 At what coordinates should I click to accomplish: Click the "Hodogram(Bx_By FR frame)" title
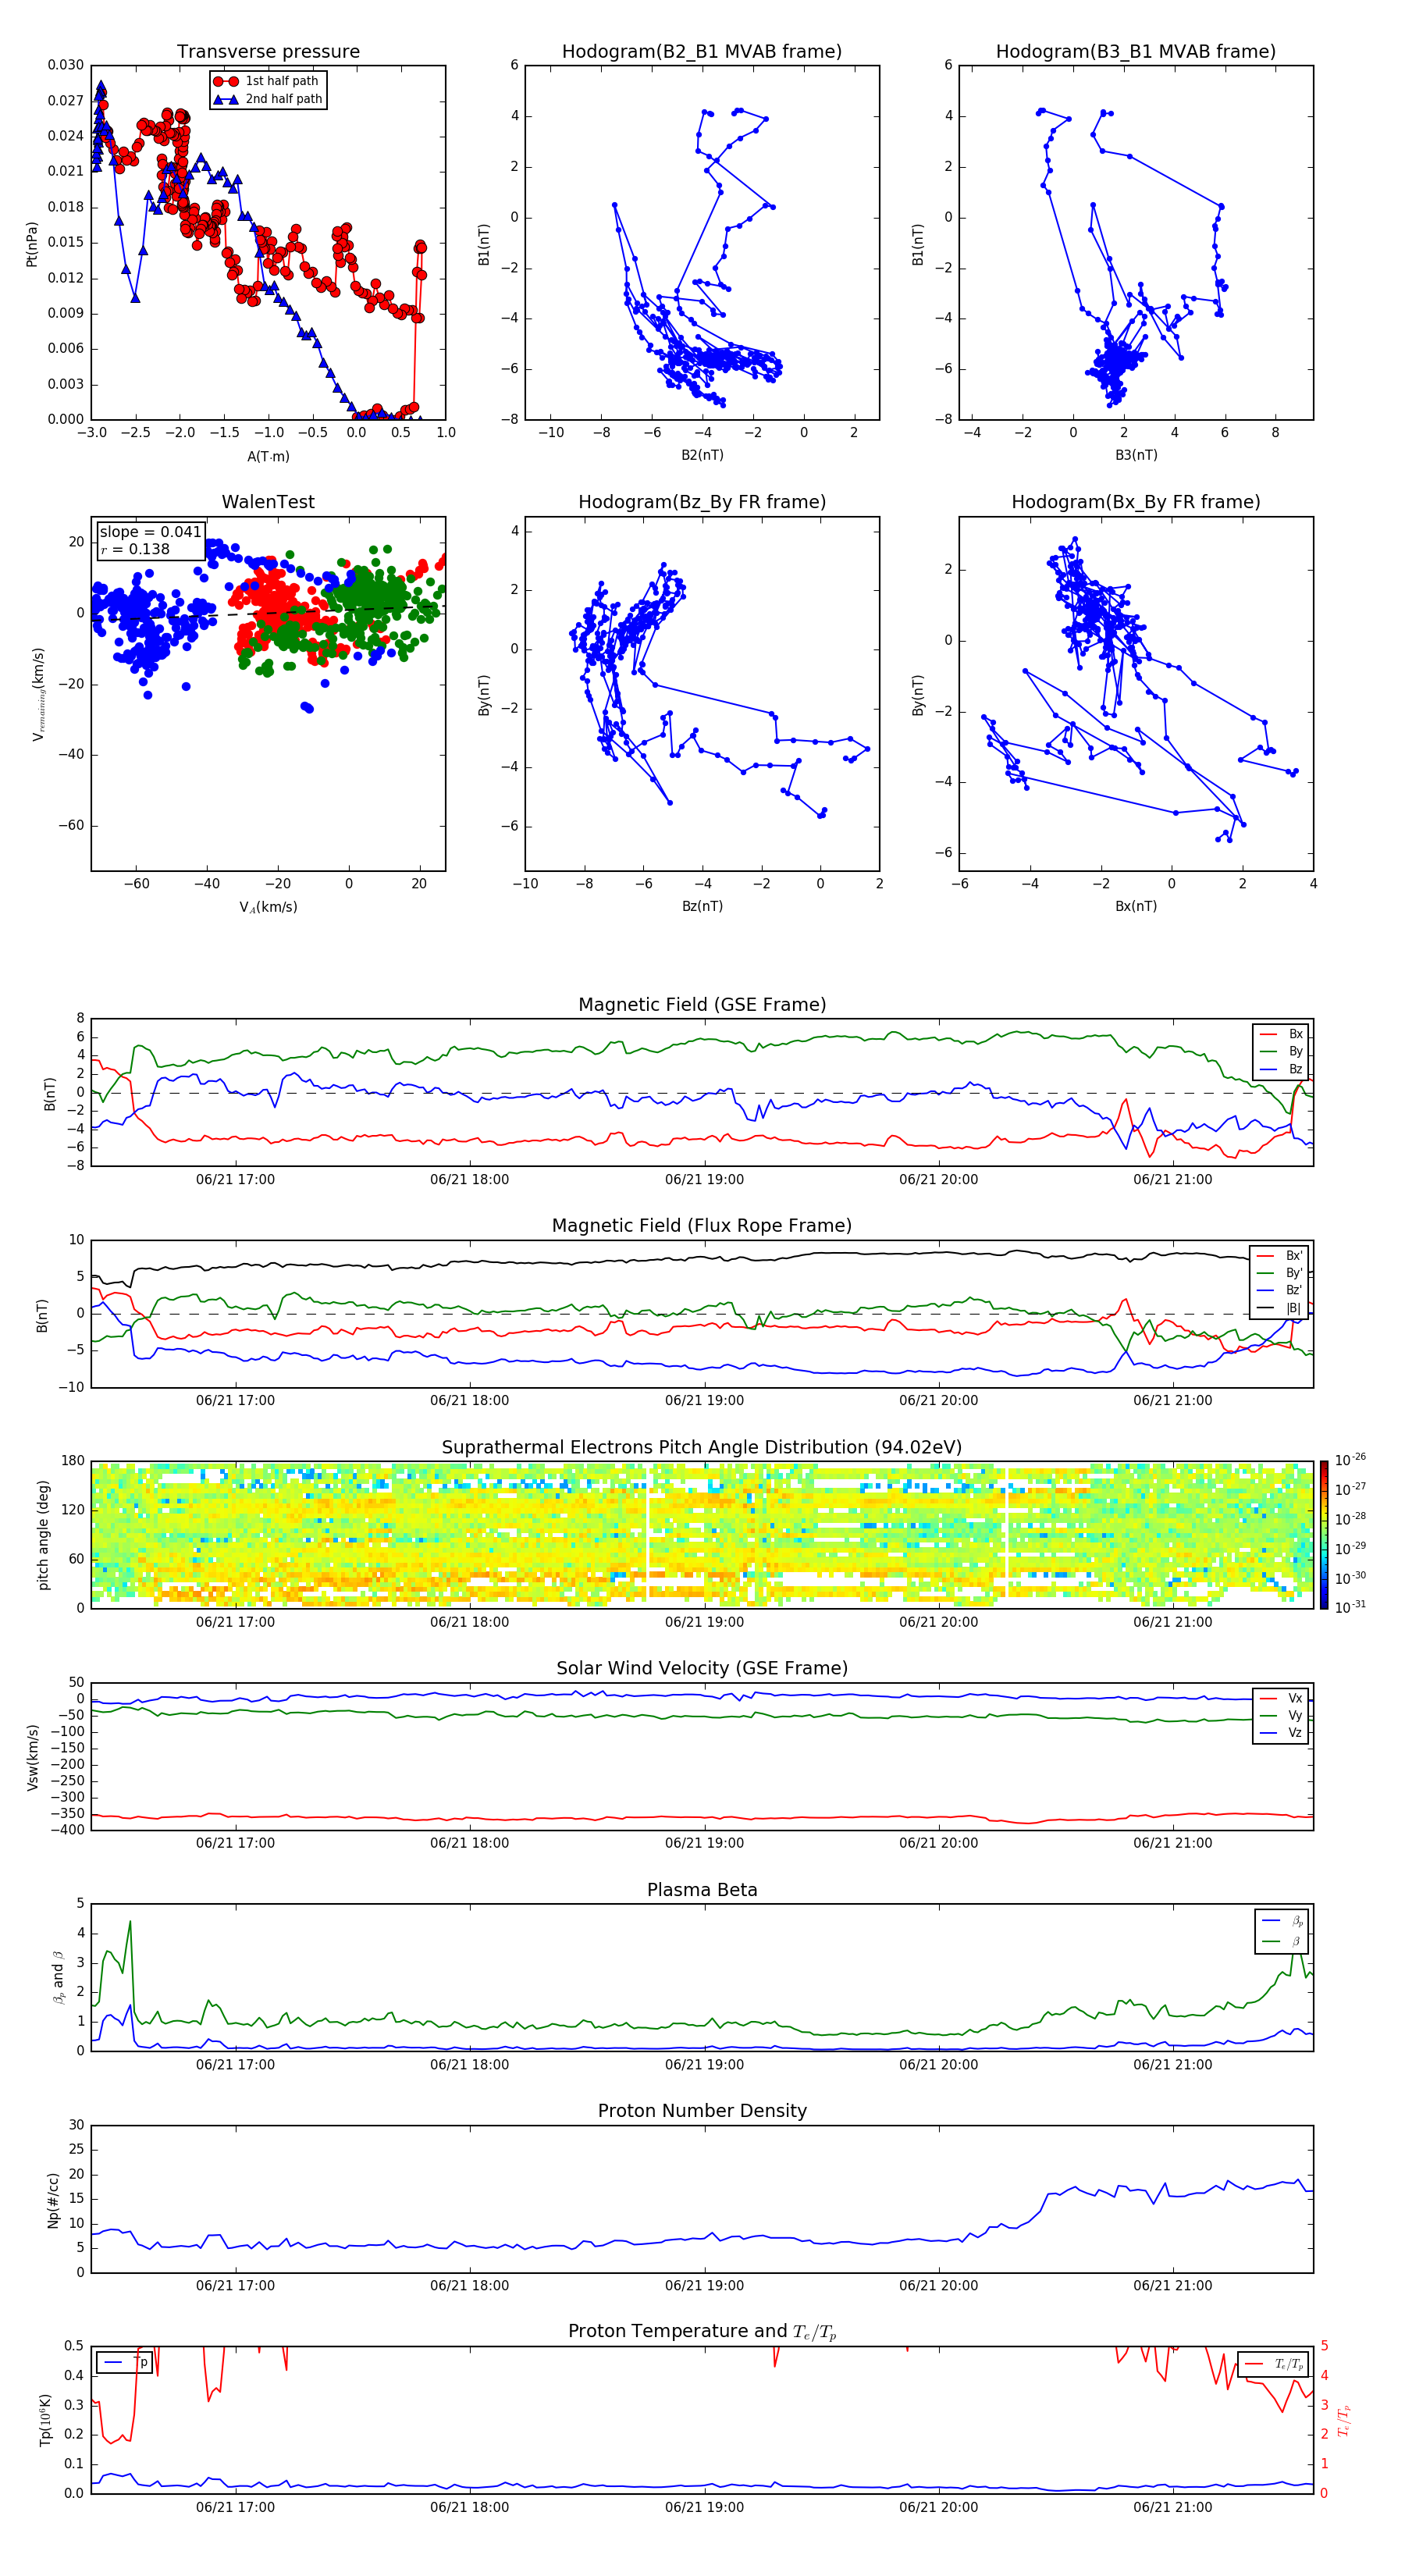(1136, 502)
